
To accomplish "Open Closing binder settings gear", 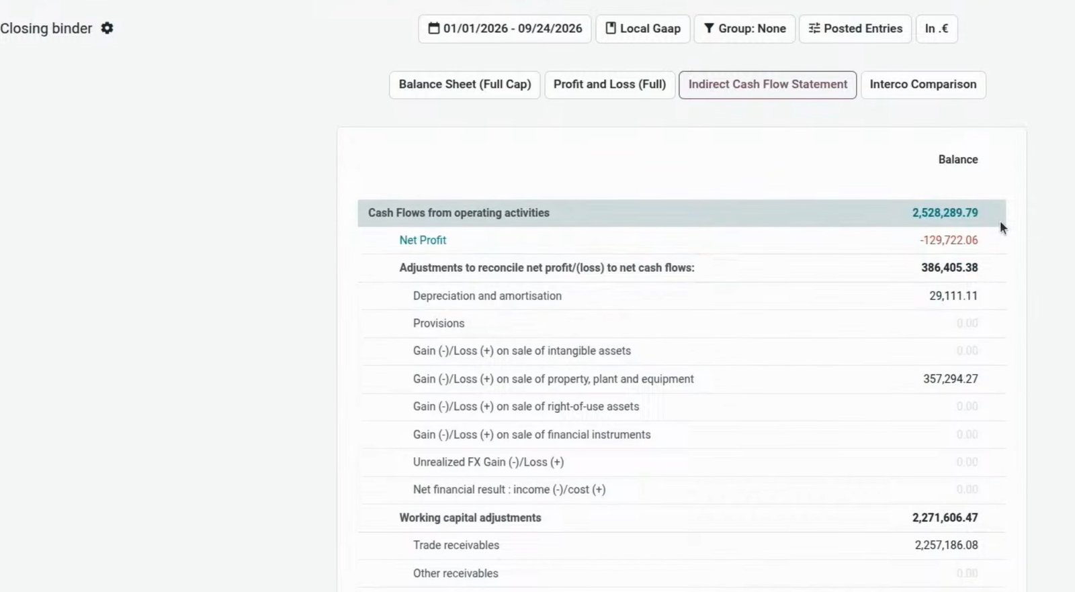I will [x=107, y=28].
